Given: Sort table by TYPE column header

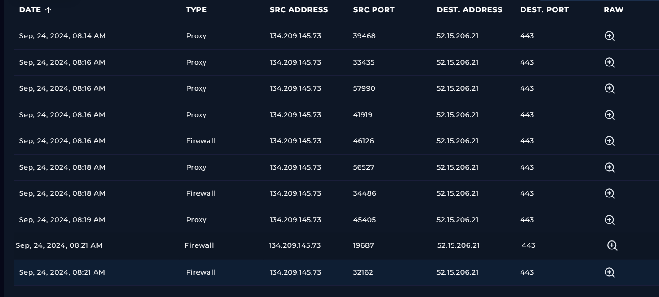Looking at the screenshot, I should point(196,10).
